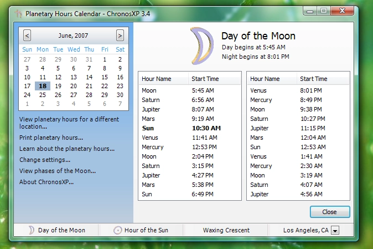Click the Sun symbol in status bar
This screenshot has width=373, height=249.
click(117, 230)
